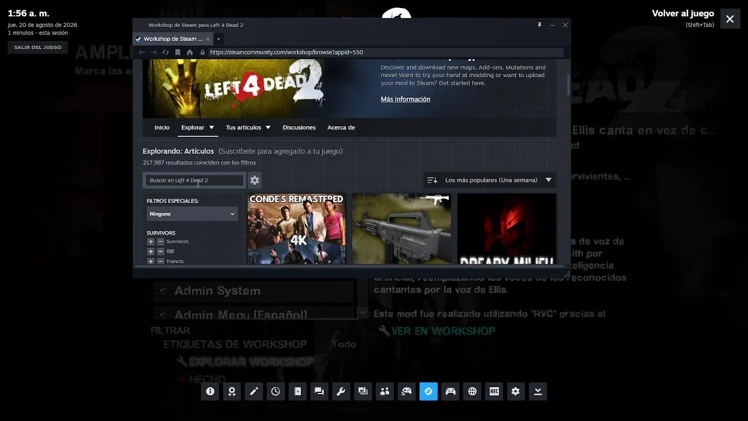Click the SALIR DEL JUEGO button
Image resolution: width=748 pixels, height=421 pixels.
pos(37,47)
